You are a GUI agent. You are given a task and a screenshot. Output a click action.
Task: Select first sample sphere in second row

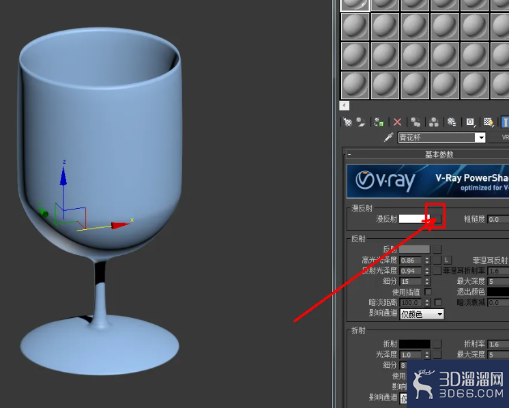[x=355, y=27]
